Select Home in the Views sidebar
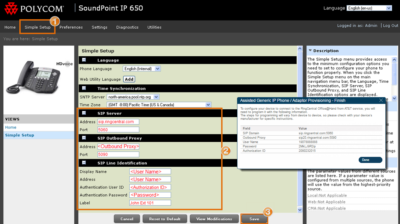This screenshot has width=400, height=224. 11,127
